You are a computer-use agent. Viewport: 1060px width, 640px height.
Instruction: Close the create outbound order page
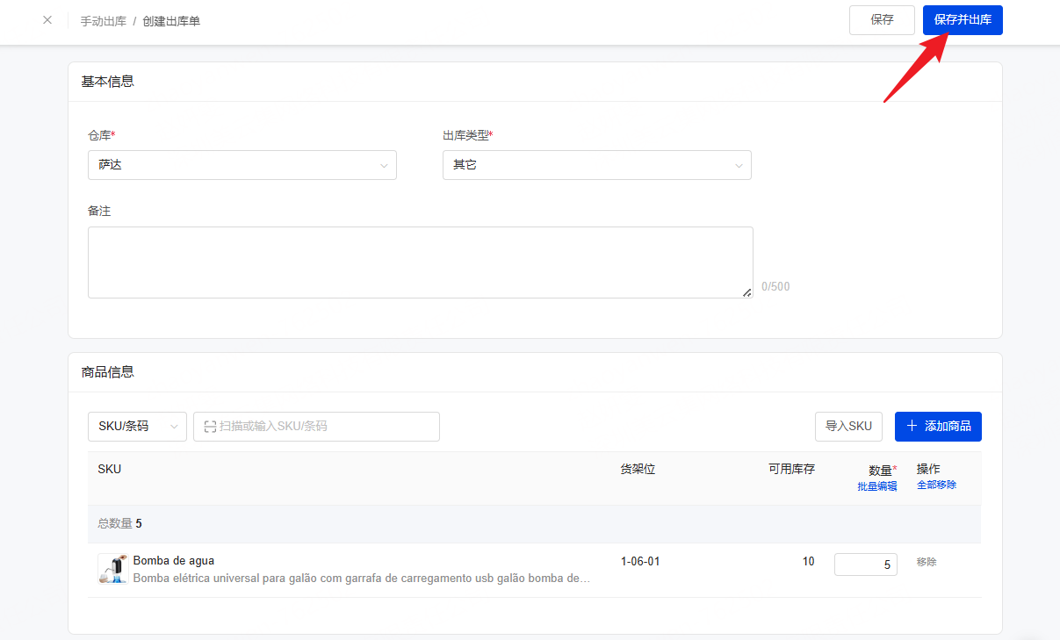tap(47, 20)
